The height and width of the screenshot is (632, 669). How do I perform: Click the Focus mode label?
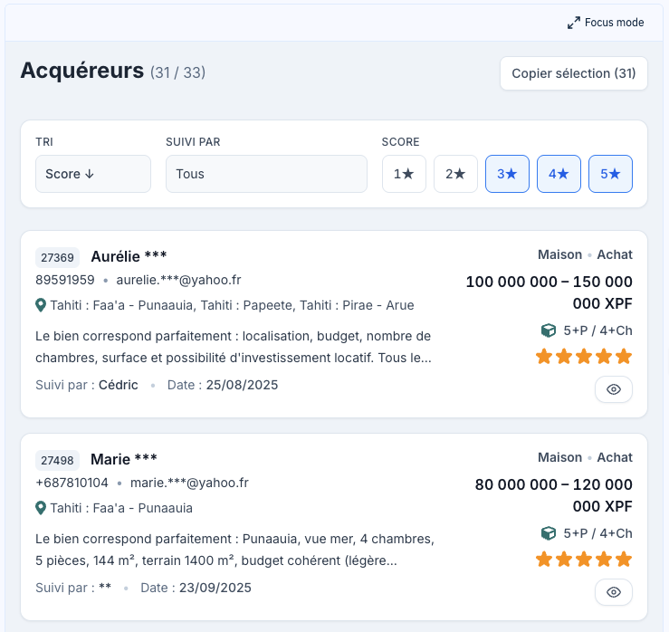[x=615, y=23]
